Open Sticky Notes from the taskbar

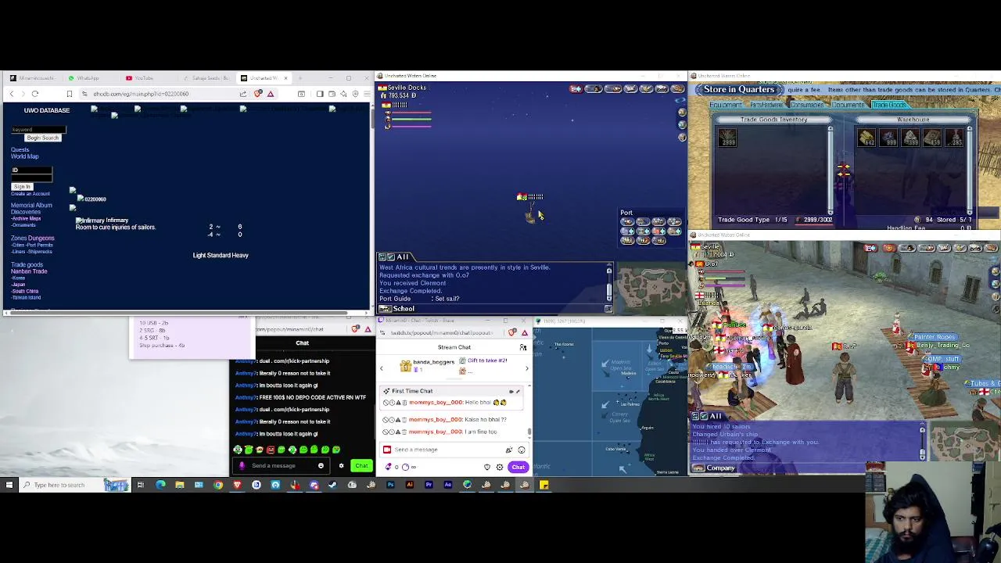click(544, 485)
